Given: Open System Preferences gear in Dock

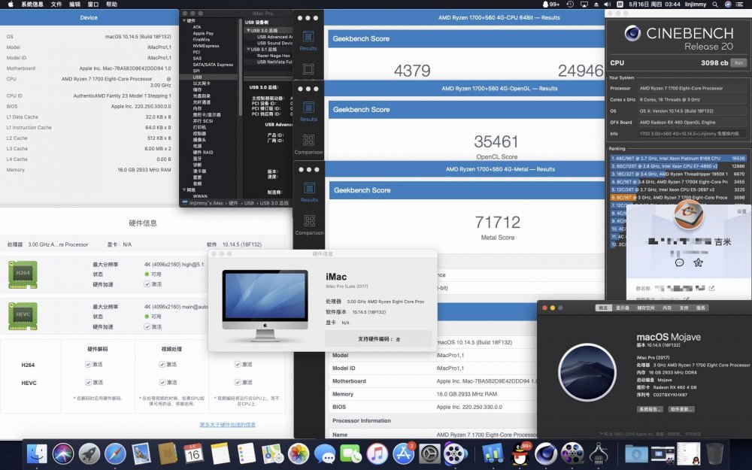Looking at the screenshot, I should click(x=429, y=453).
